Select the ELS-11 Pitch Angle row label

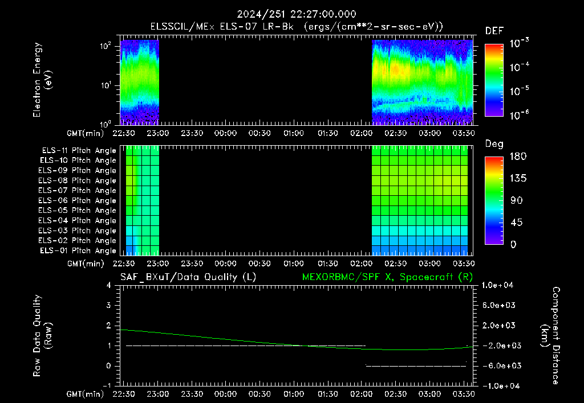[79, 151]
